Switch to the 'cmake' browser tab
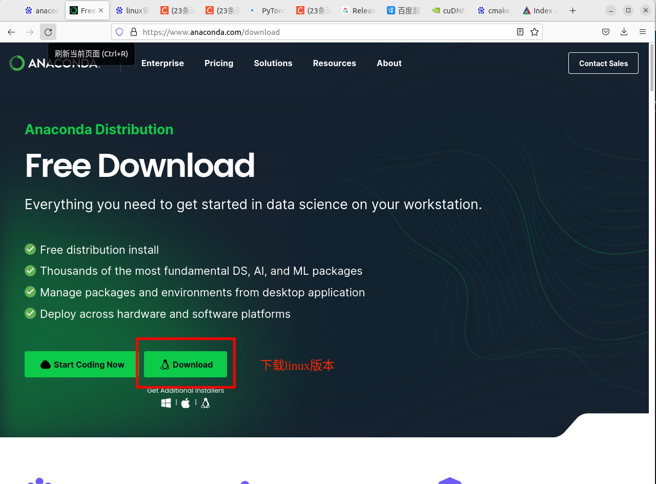The width and height of the screenshot is (656, 484). [494, 10]
